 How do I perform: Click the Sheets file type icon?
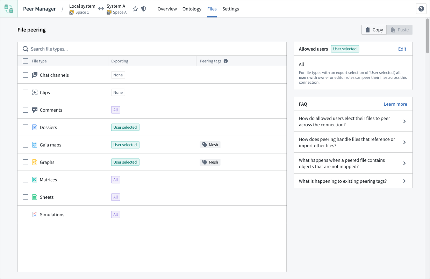35,197
